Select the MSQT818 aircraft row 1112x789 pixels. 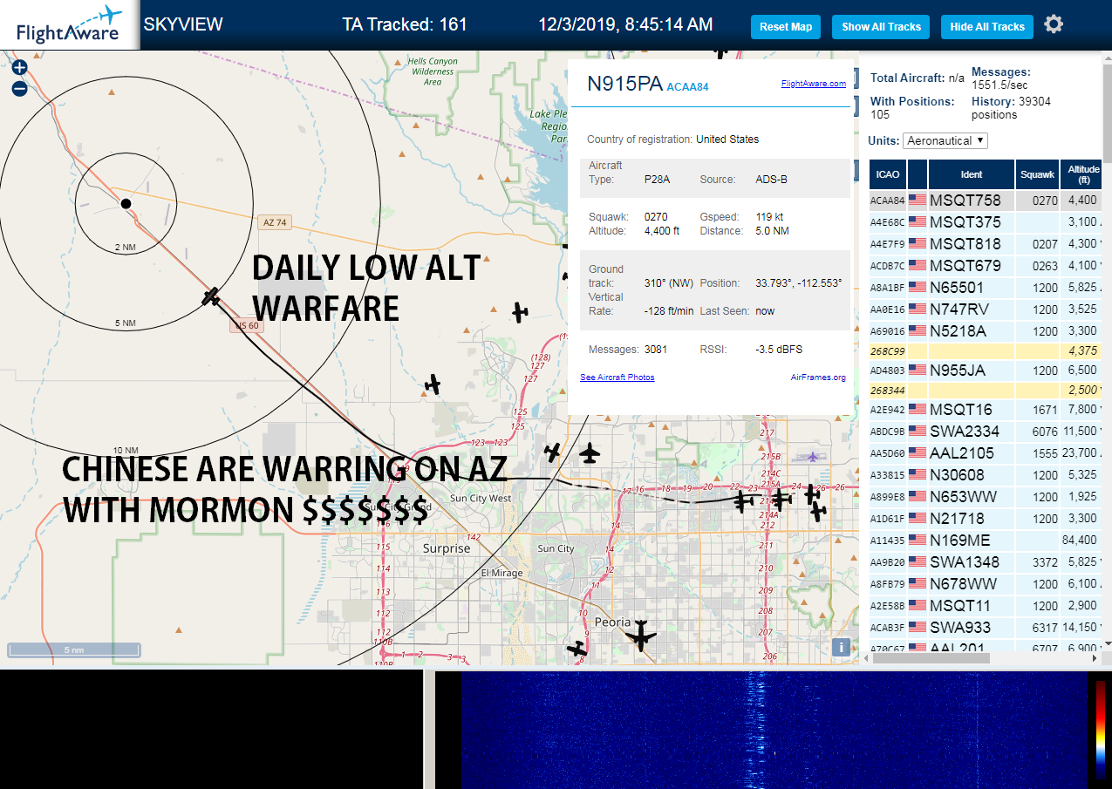pyautogui.click(x=986, y=244)
